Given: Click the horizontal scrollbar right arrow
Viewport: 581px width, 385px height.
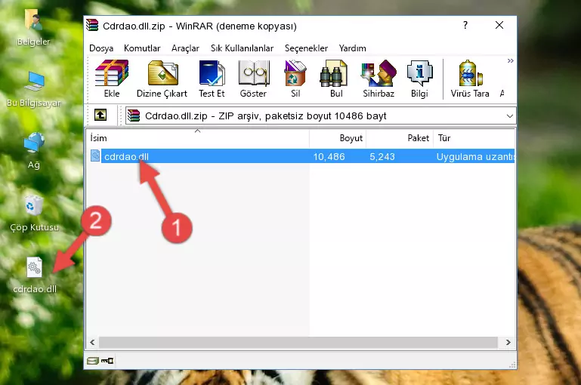Looking at the screenshot, I should click(508, 343).
